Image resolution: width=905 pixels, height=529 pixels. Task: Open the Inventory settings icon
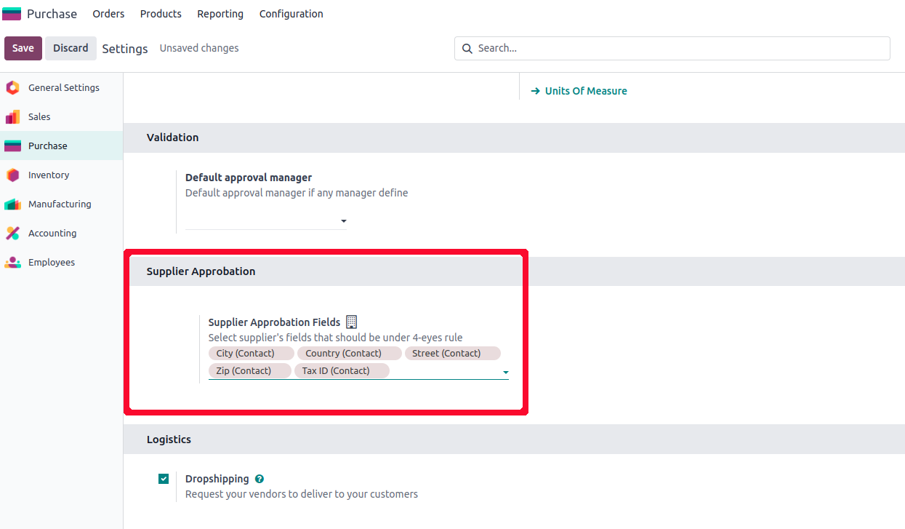(12, 175)
